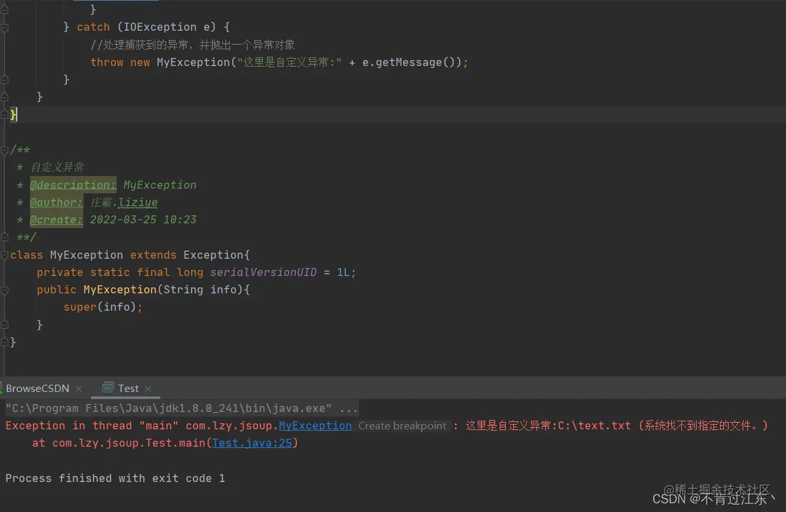The image size is (786, 512).
Task: Click the IOException type in catch clause
Action: tap(160, 27)
